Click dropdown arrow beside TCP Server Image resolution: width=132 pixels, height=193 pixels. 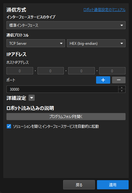point(61,44)
